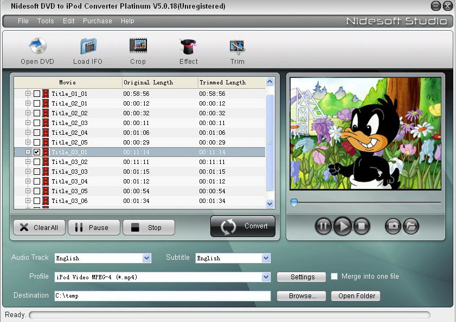Open the Crop tool
The image size is (456, 322).
(x=138, y=47)
